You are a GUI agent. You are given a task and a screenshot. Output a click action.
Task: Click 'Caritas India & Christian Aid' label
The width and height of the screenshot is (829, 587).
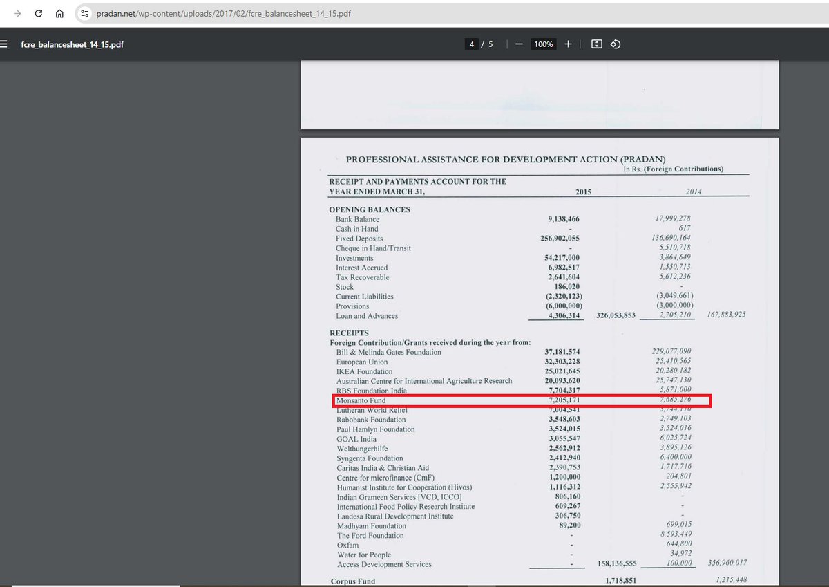(382, 468)
